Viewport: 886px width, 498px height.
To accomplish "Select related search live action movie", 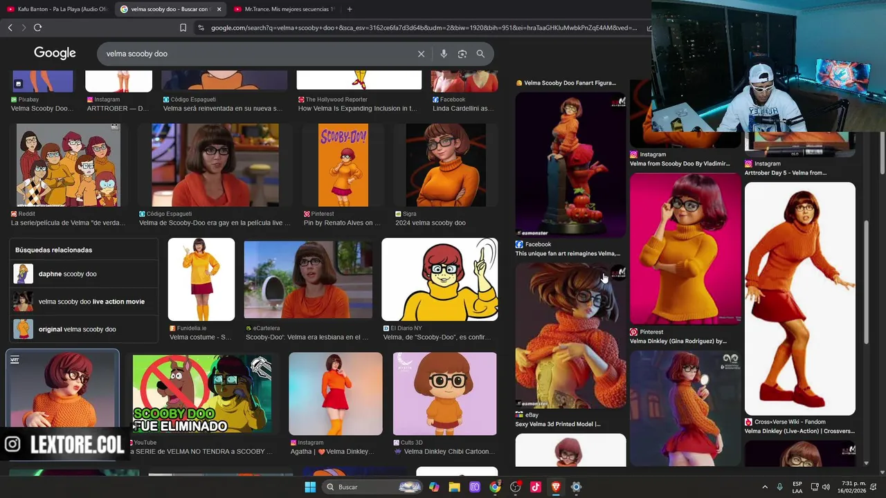I will tap(84, 302).
